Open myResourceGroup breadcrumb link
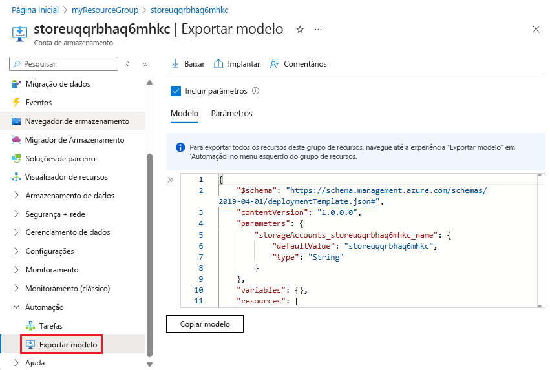The width and height of the screenshot is (550, 370). pyautogui.click(x=105, y=10)
